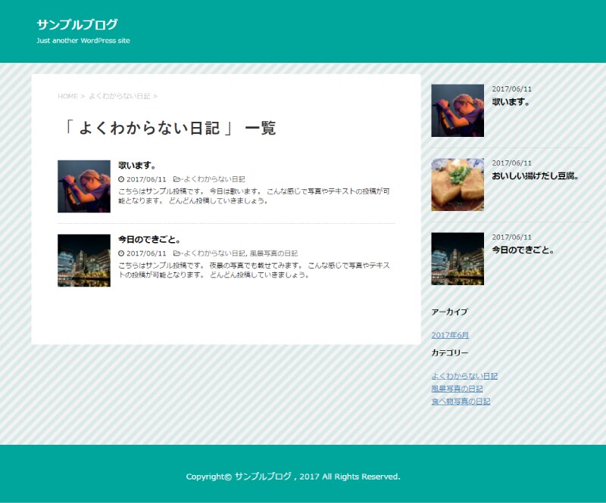Click the アーカイブ sidebar heading
The width and height of the screenshot is (606, 503).
tap(449, 312)
